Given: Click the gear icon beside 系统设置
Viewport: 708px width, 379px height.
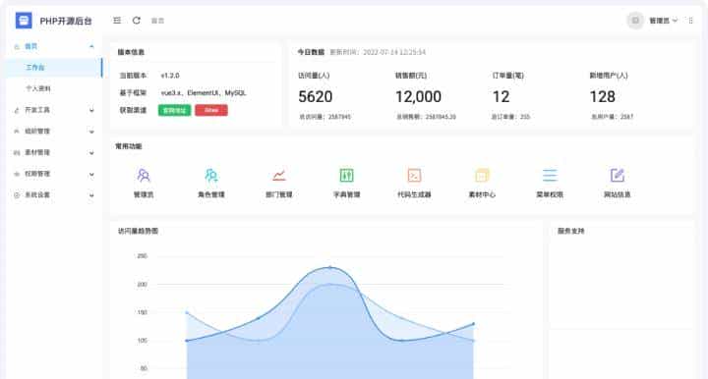Looking at the screenshot, I should click(x=17, y=195).
